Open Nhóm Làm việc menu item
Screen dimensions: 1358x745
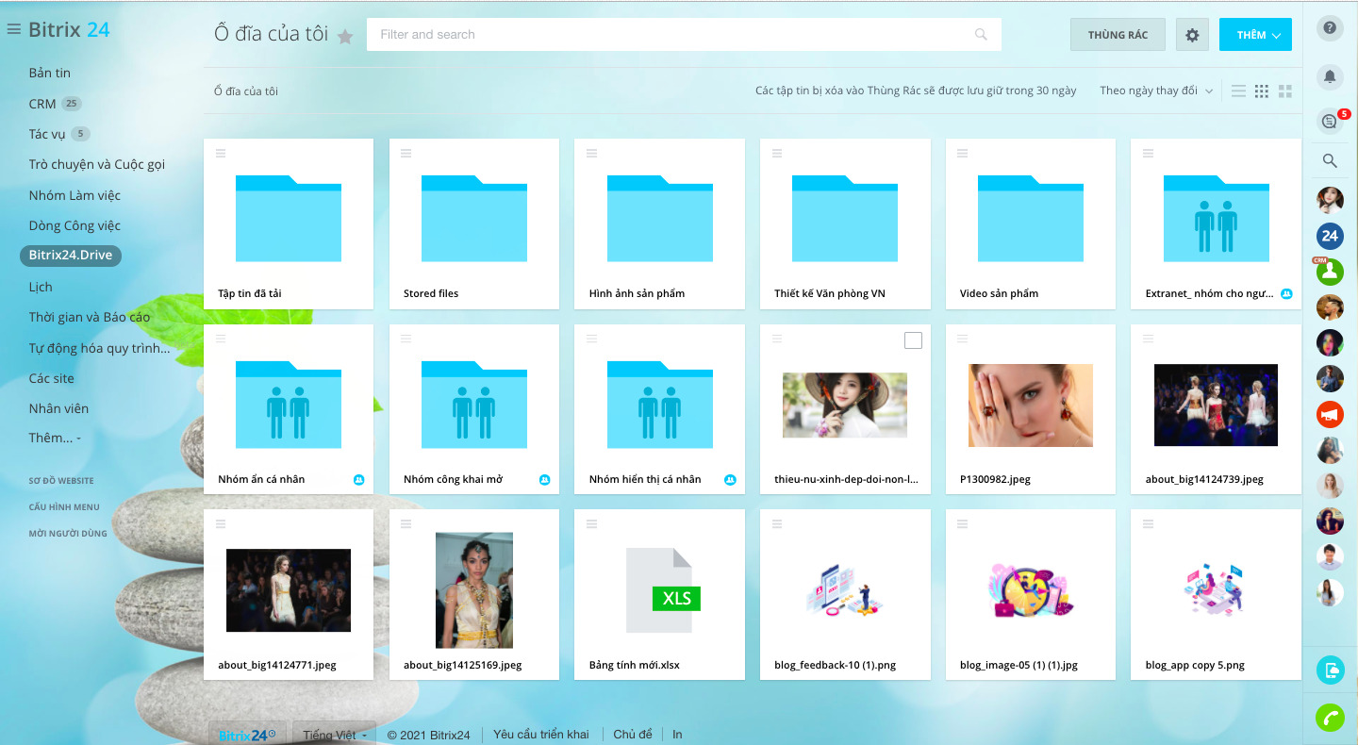(75, 195)
